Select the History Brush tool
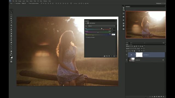This screenshot has height=98, width=175. pyautogui.click(x=11, y=32)
